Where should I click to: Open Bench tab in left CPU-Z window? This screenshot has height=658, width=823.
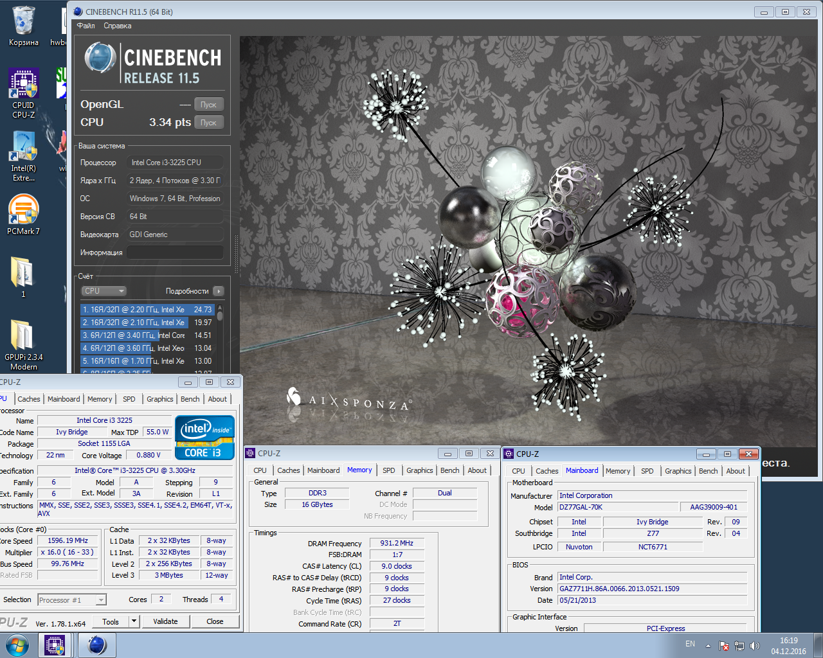(x=190, y=399)
